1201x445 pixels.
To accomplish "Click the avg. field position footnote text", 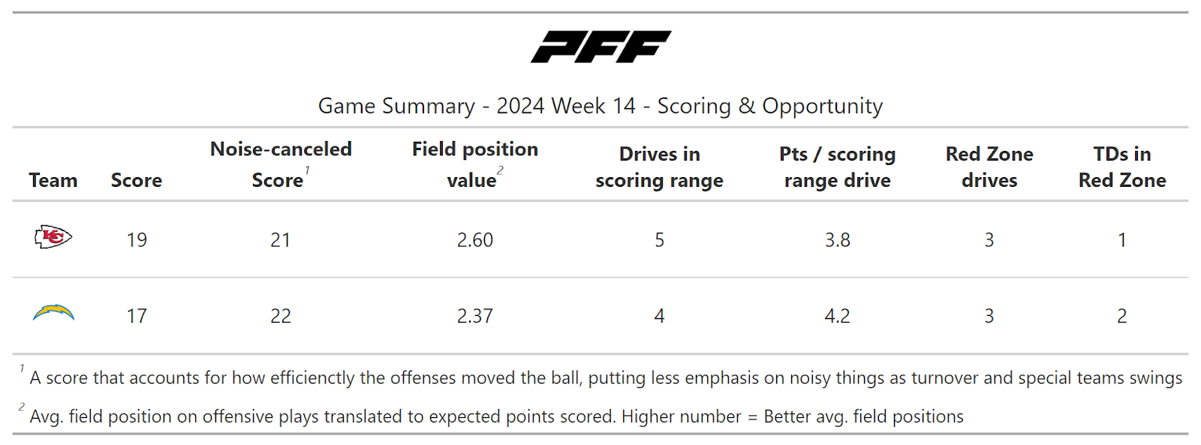I will 496,416.
